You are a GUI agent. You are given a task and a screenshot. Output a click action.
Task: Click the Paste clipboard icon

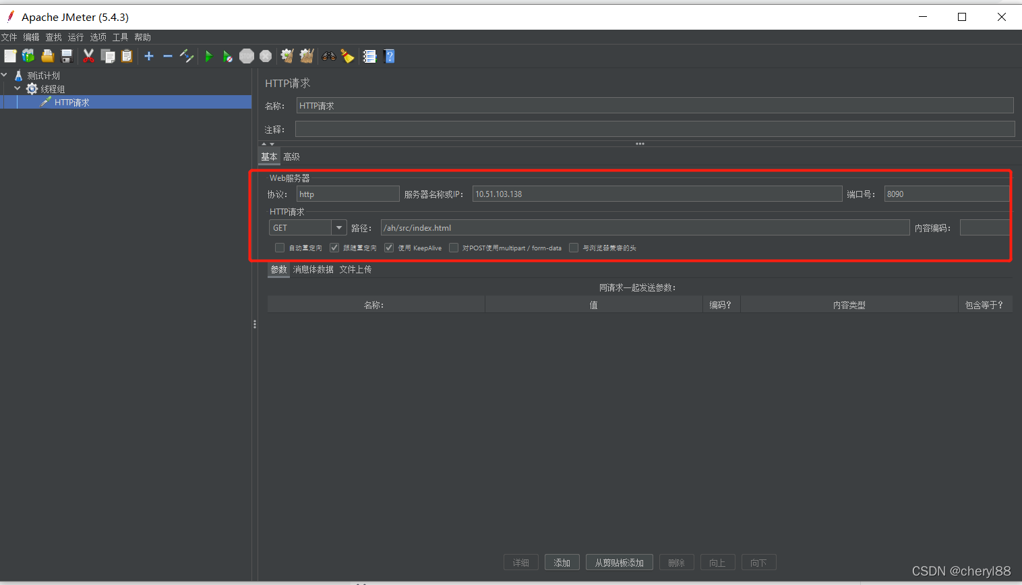tap(127, 56)
